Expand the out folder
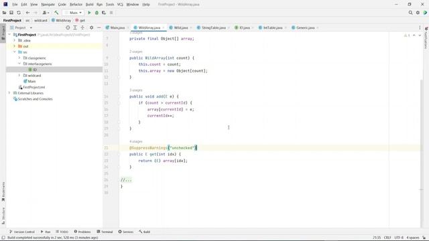The height and width of the screenshot is (241, 429). 15,46
